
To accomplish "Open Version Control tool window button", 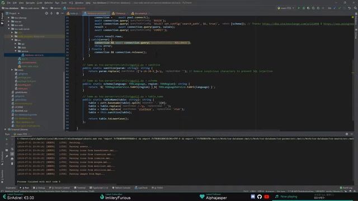I will (60, 188).
